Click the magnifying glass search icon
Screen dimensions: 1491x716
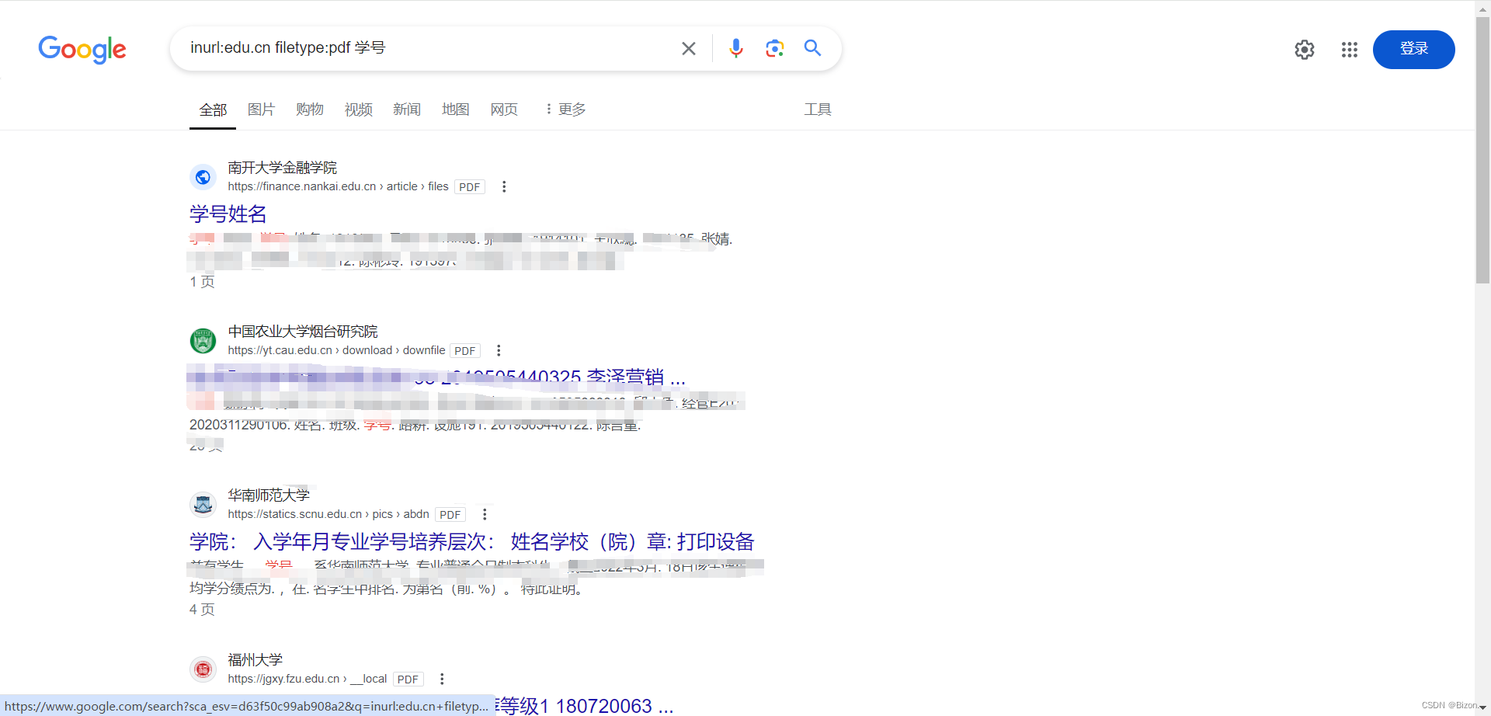[812, 47]
